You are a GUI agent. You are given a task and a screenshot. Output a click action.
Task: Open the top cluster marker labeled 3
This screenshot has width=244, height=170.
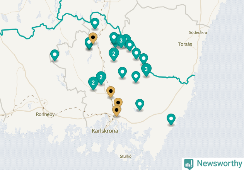(x=121, y=41)
